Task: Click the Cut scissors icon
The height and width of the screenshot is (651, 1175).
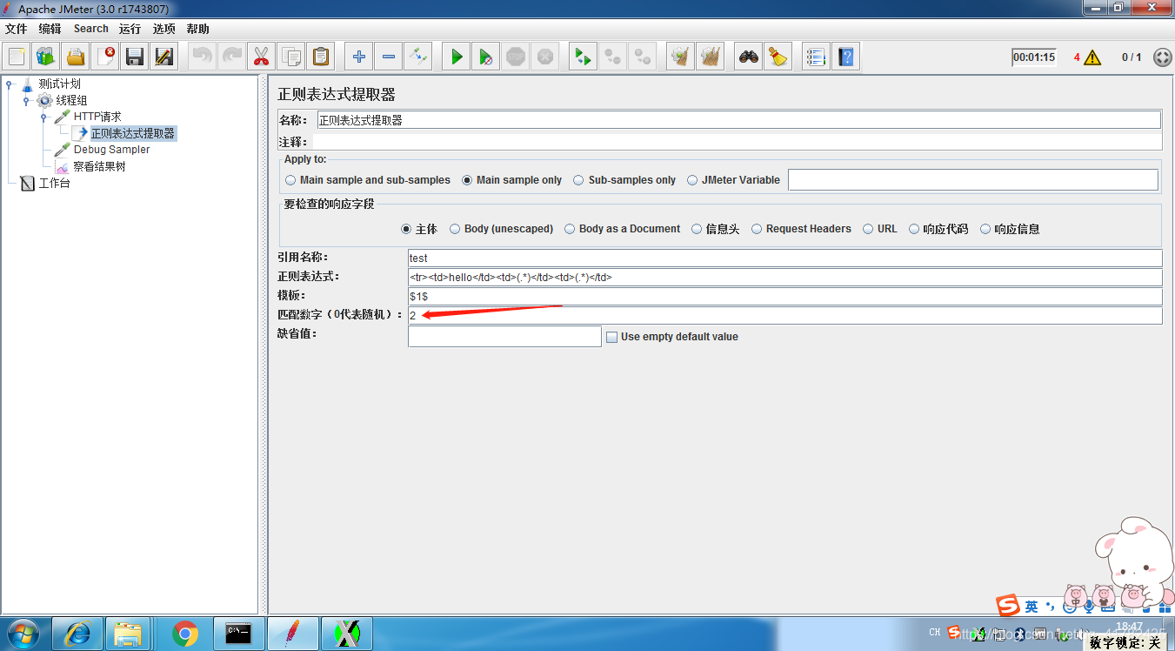Action: [x=262, y=57]
